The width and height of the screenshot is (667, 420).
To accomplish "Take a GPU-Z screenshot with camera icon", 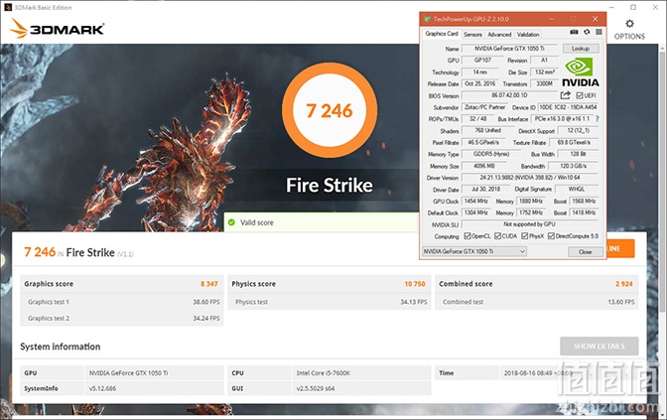I will [574, 33].
